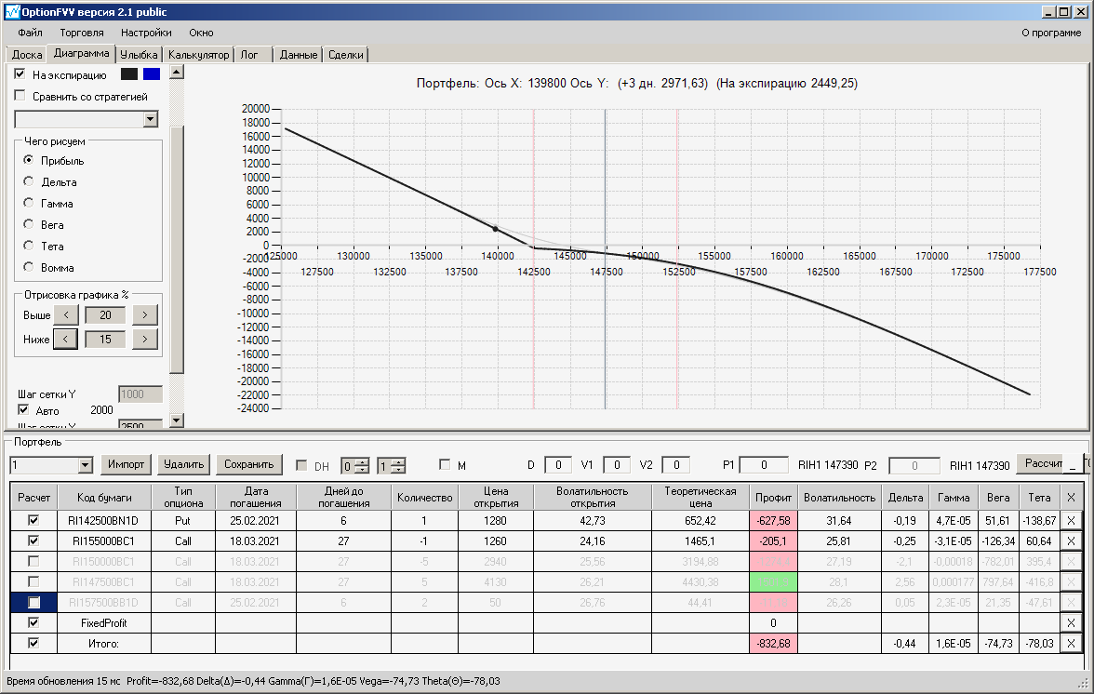This screenshot has width=1094, height=694.
Task: Switch to the Калькулятор tab
Action: 198,54
